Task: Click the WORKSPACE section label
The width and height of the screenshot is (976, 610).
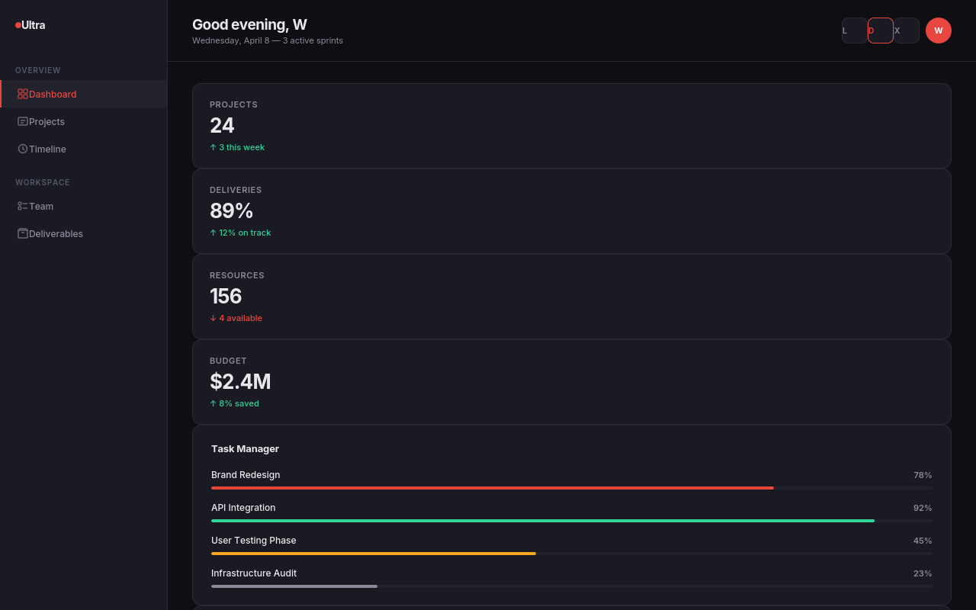Action: (43, 182)
